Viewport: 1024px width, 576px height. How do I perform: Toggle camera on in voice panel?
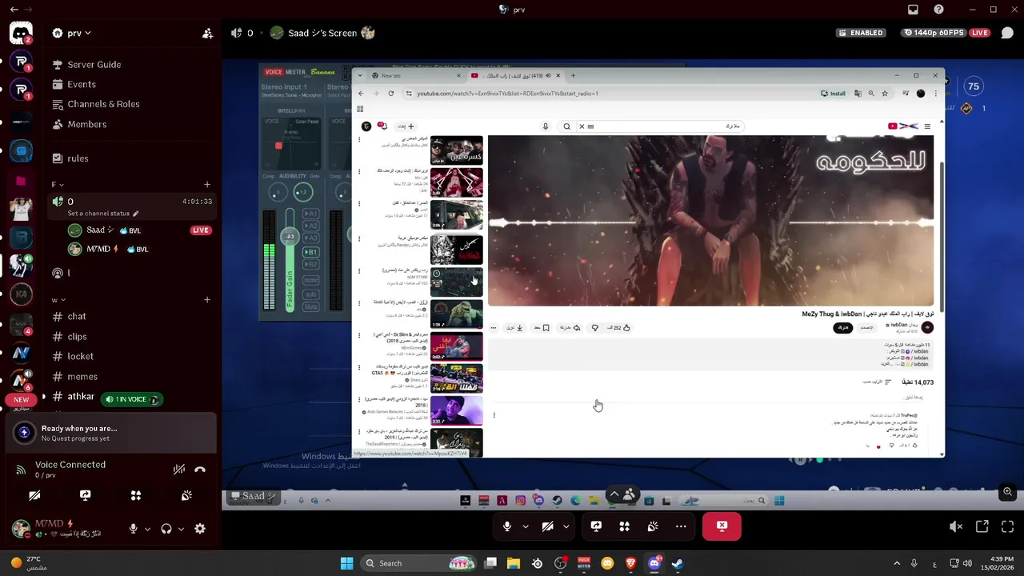[34, 496]
